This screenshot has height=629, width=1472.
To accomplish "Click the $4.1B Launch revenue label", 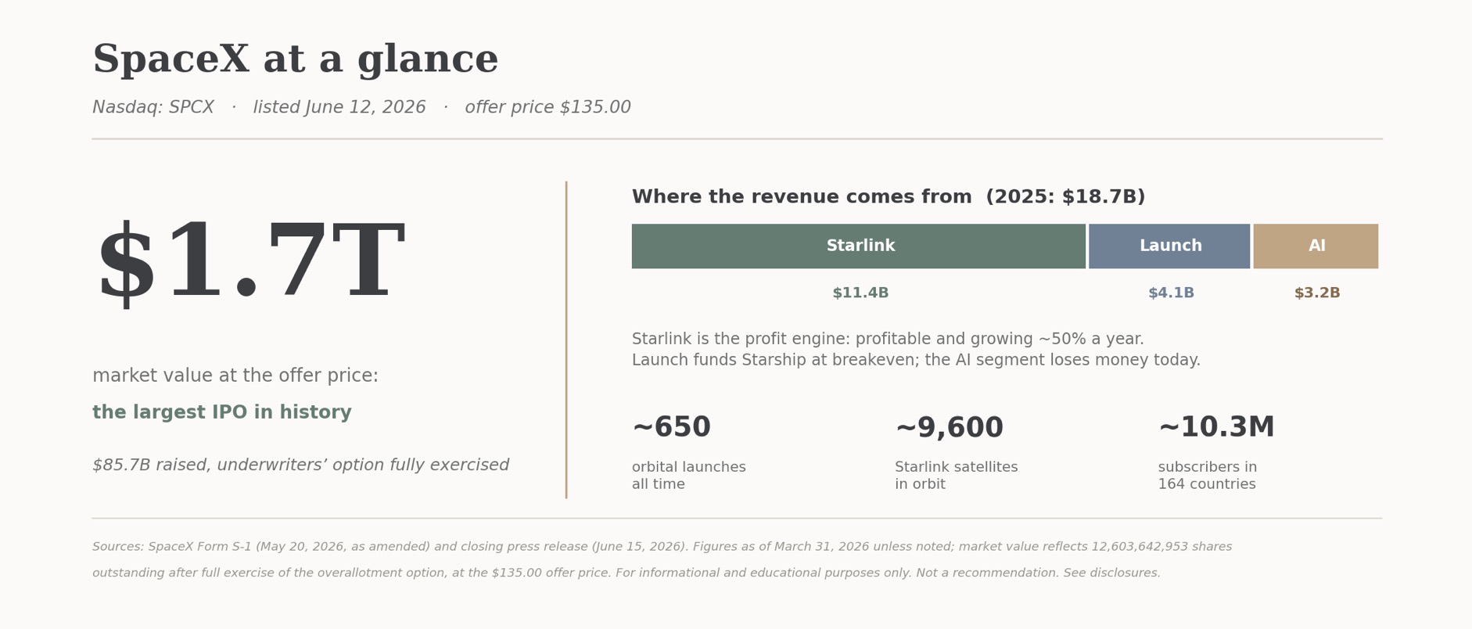I will [1171, 293].
